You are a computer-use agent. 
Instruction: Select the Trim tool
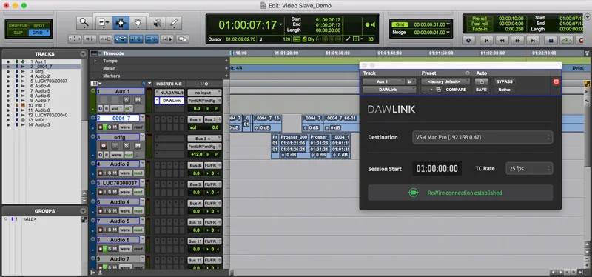[103, 23]
